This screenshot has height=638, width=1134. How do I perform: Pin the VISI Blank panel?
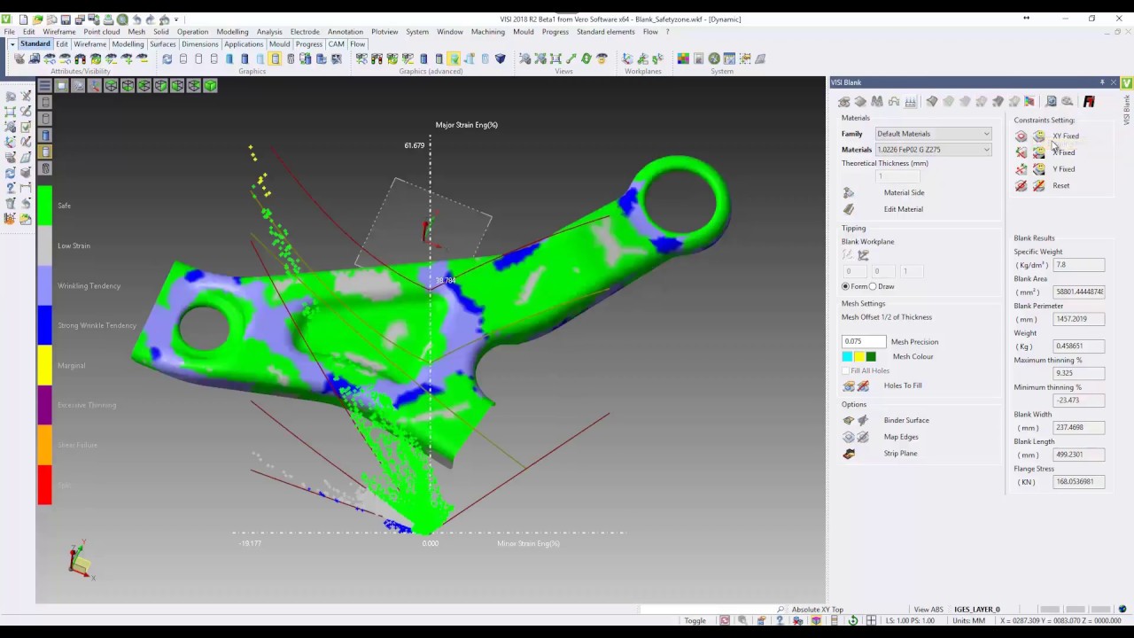coord(1102,82)
